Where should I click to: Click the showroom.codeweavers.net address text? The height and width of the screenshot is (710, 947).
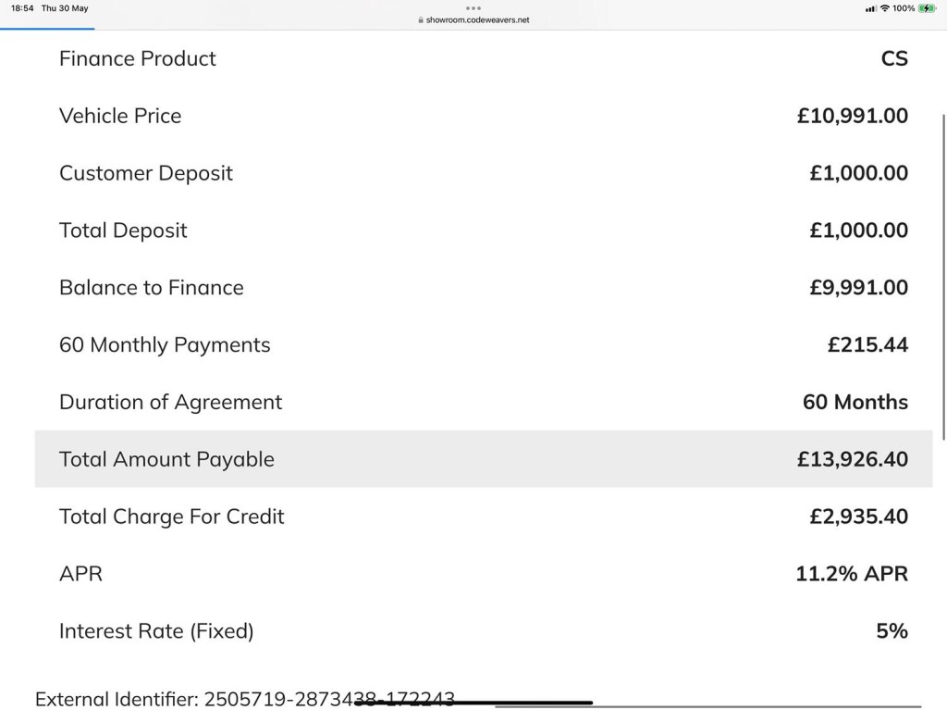click(477, 19)
